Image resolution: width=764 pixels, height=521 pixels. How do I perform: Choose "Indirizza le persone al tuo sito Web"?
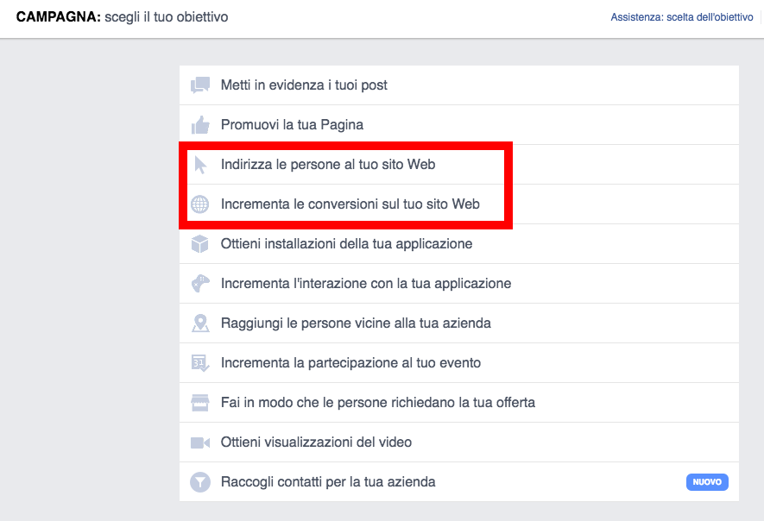pyautogui.click(x=459, y=165)
